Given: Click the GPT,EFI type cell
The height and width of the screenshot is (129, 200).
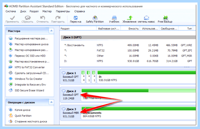Looking at the screenshot, I should click(x=187, y=50).
